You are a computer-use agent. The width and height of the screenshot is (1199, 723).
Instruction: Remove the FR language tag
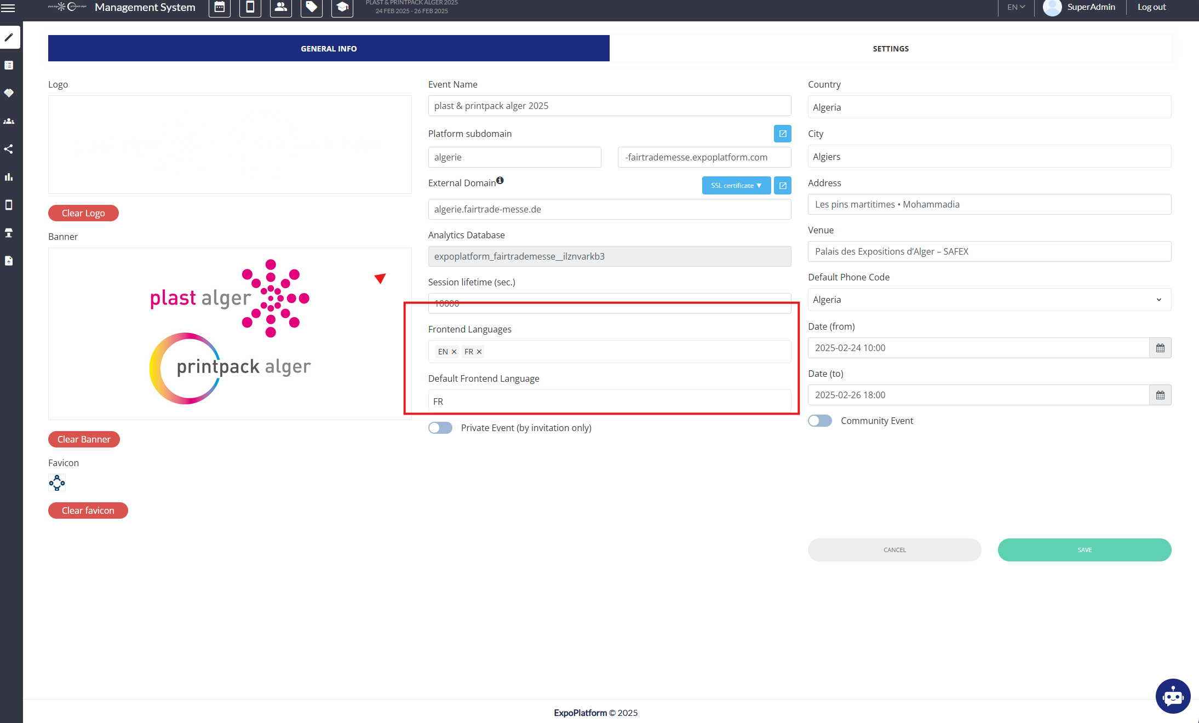pyautogui.click(x=479, y=352)
